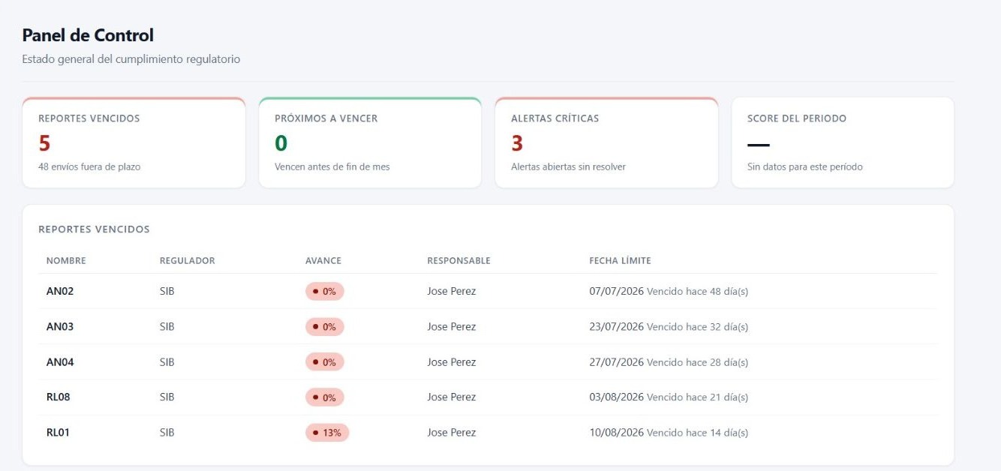This screenshot has height=471, width=1001.
Task: Select the AN04 report name
Action: pyautogui.click(x=60, y=361)
